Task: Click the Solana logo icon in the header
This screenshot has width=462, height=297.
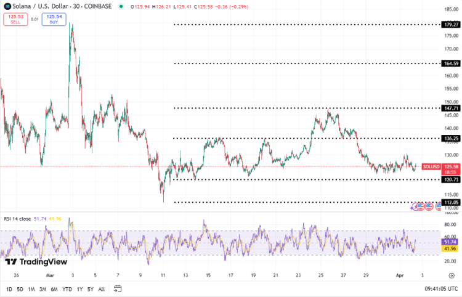Action: (x=7, y=6)
